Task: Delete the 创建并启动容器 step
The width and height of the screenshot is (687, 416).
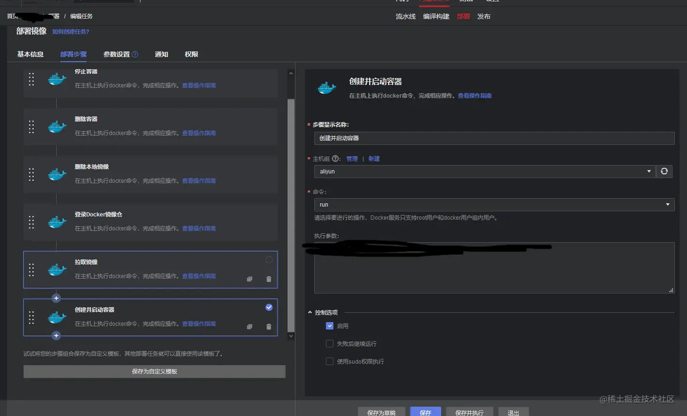Action: click(269, 327)
